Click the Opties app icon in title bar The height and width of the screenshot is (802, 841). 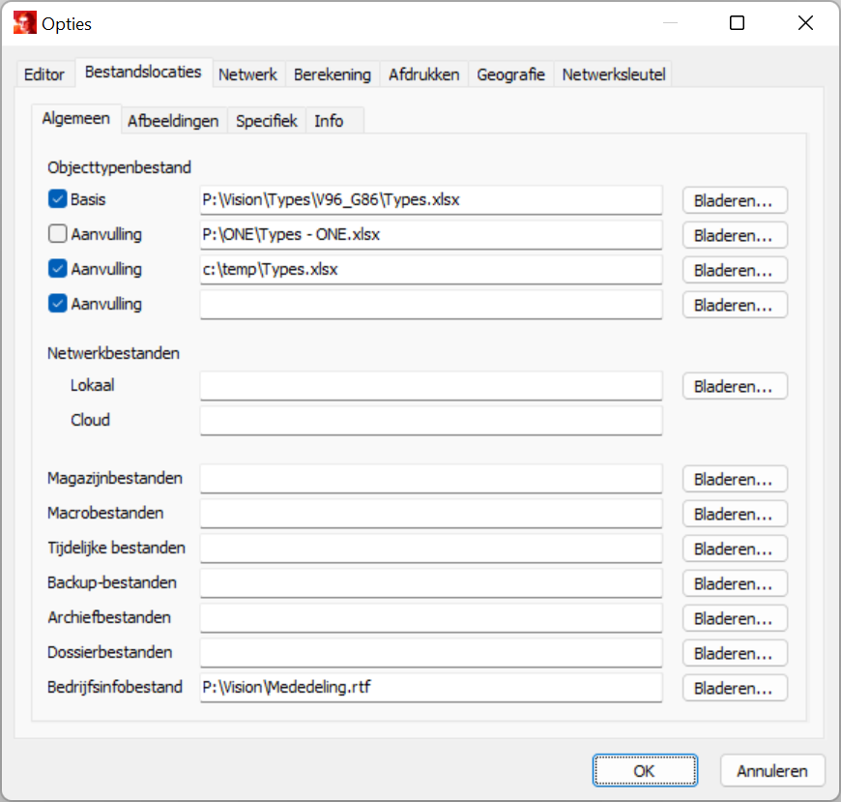pos(24,23)
